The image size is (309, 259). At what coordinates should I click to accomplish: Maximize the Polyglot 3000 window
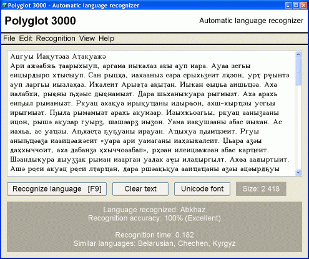(x=296, y=5)
